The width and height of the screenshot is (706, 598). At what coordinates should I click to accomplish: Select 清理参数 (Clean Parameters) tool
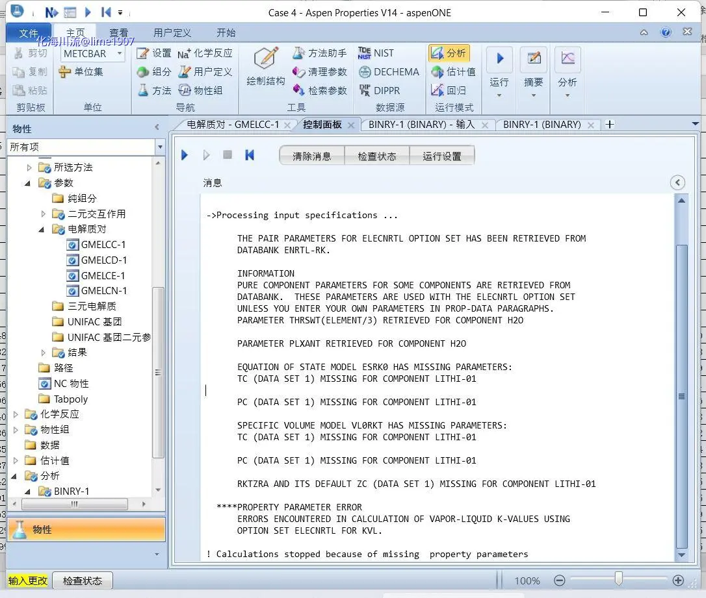(320, 72)
